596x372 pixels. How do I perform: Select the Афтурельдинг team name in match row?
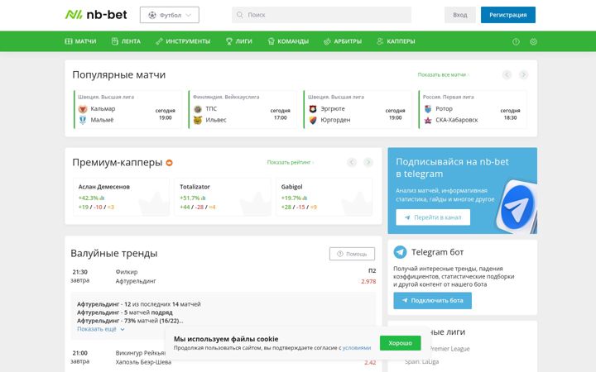point(136,281)
